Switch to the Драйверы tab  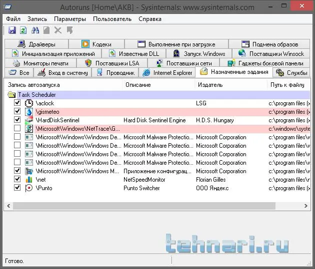[36, 44]
